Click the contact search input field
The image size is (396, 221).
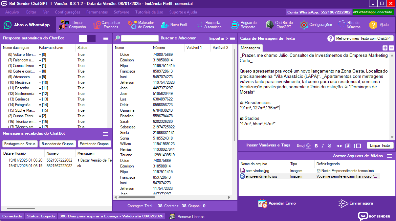click(x=140, y=38)
